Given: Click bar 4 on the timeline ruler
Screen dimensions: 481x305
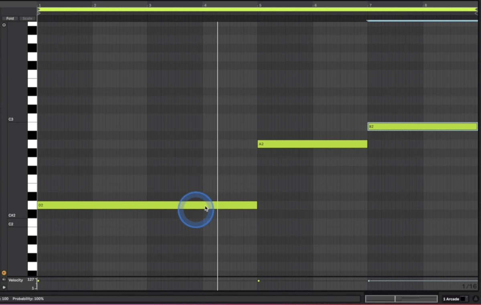Looking at the screenshot, I should pyautogui.click(x=205, y=5).
